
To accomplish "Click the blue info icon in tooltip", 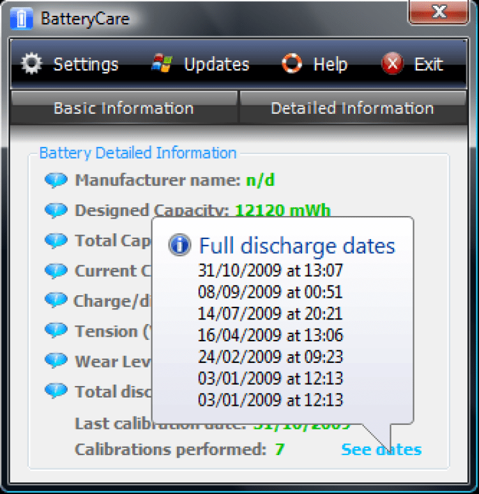I will (x=180, y=245).
